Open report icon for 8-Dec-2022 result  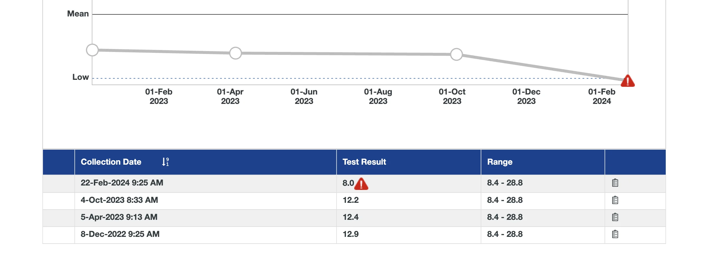click(x=615, y=234)
